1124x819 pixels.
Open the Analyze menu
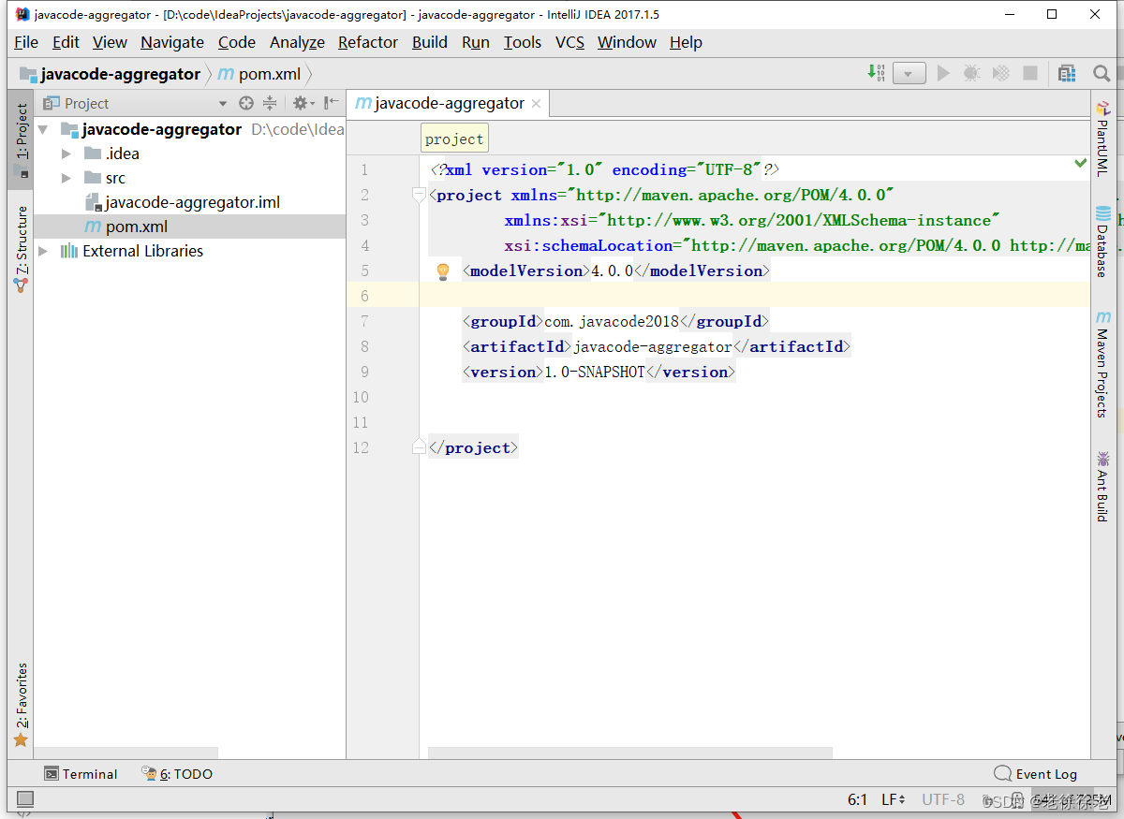coord(297,42)
